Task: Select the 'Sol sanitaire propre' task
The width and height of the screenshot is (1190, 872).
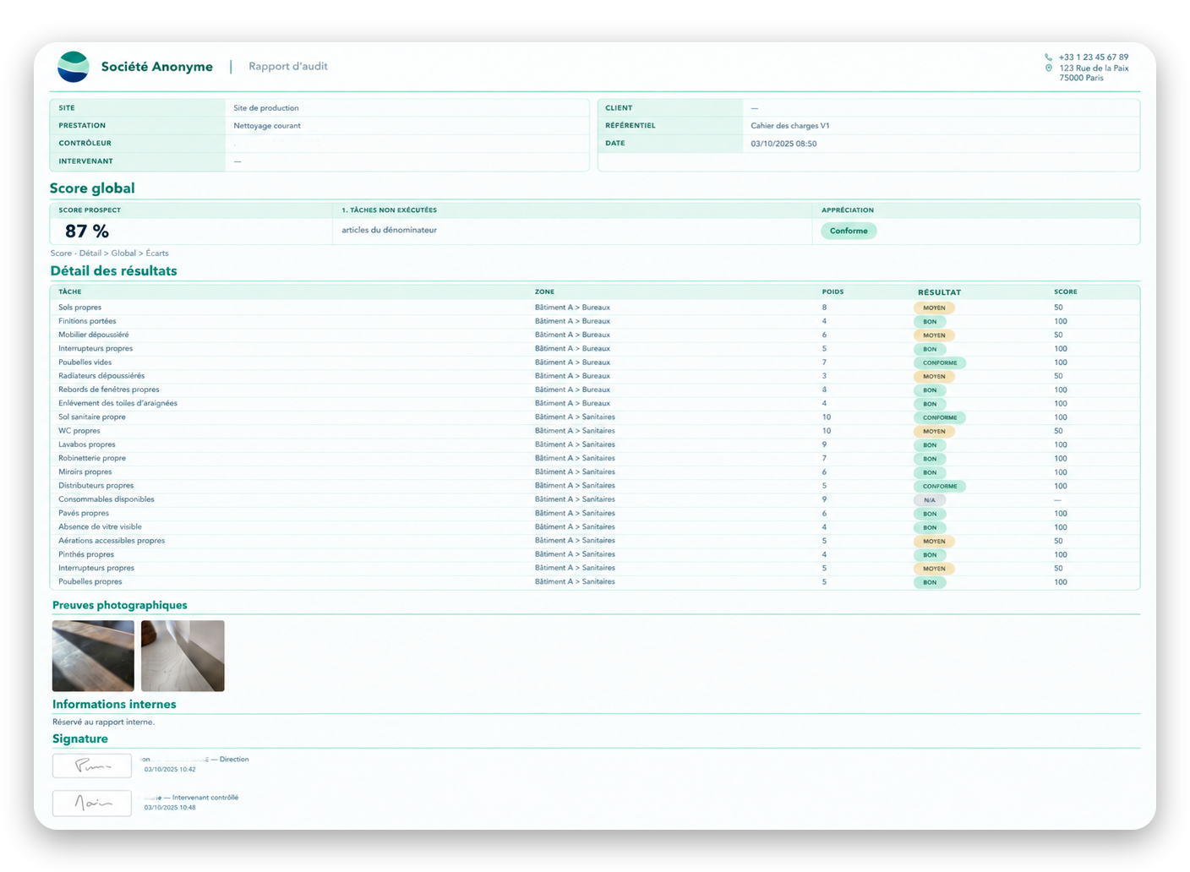Action: click(x=92, y=417)
